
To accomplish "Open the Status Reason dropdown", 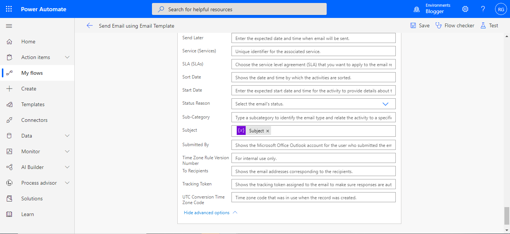I will [385, 104].
